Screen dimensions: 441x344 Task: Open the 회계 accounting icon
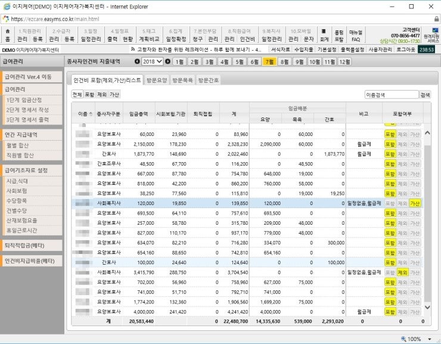(x=324, y=35)
